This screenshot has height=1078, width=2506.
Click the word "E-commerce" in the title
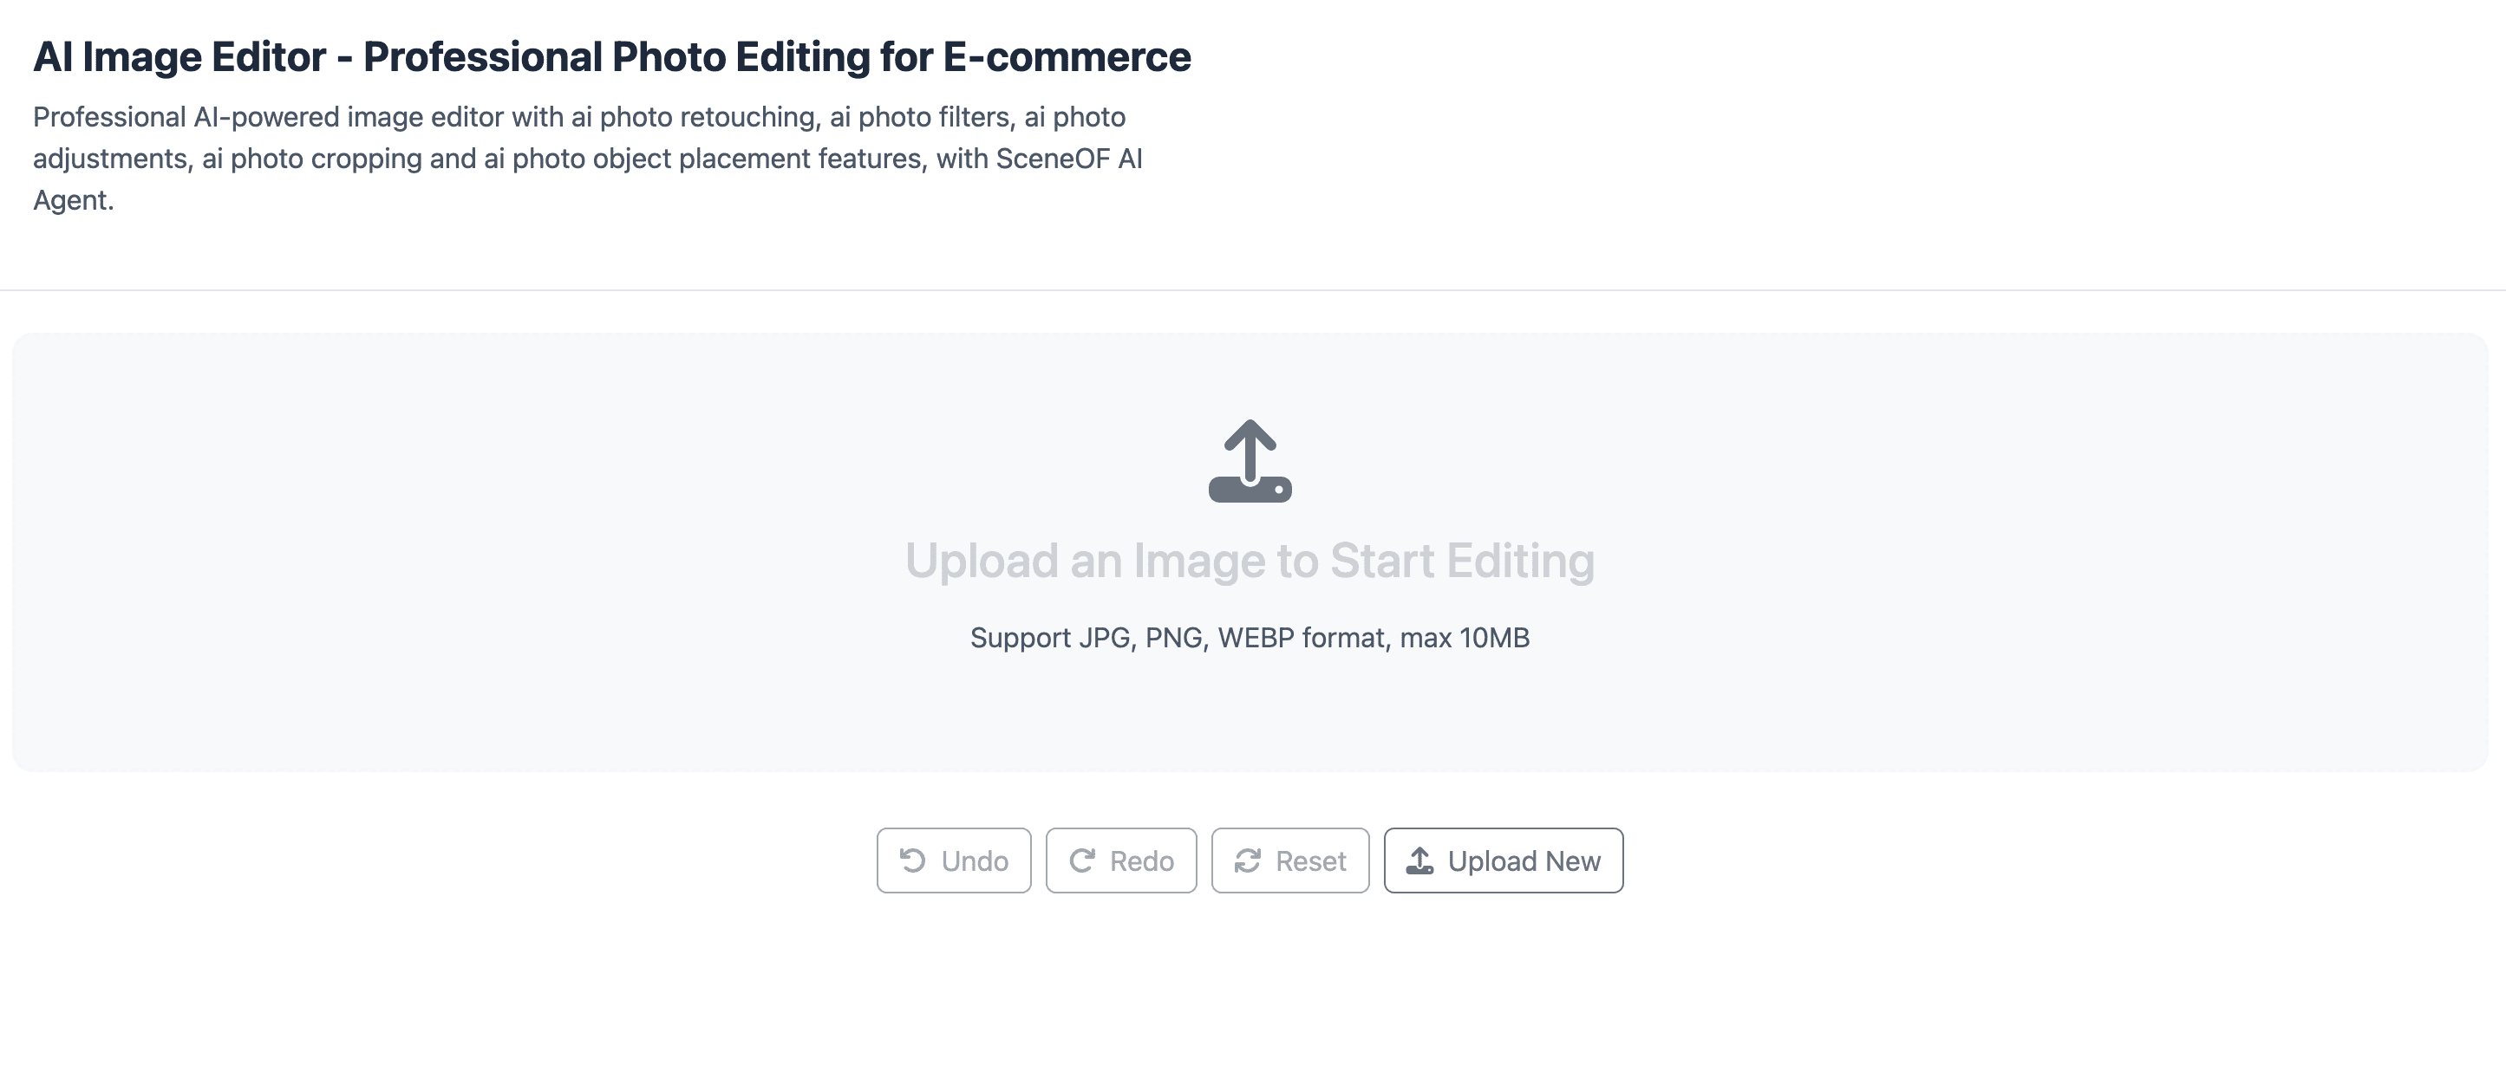[x=1067, y=56]
